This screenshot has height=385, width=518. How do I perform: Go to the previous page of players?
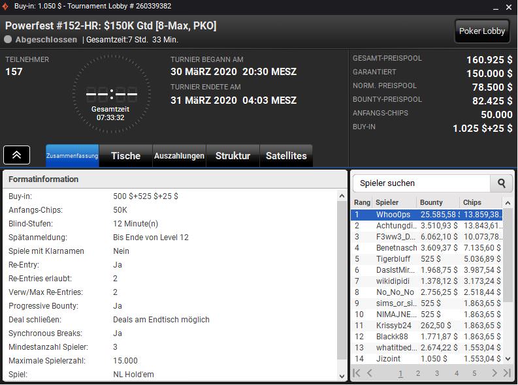coord(370,373)
